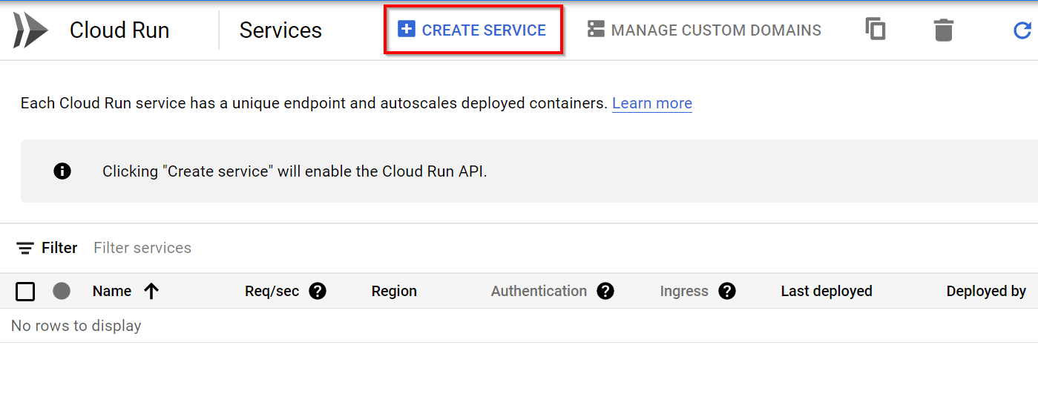Screen dimensions: 1038x397
Task: Click the domains icon beside Manage Custom Domains
Action: (596, 29)
